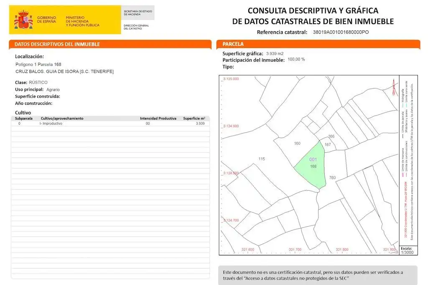Click the Spanish coat of arms emblem
Screen dimensions: 428x285
coord(23,20)
